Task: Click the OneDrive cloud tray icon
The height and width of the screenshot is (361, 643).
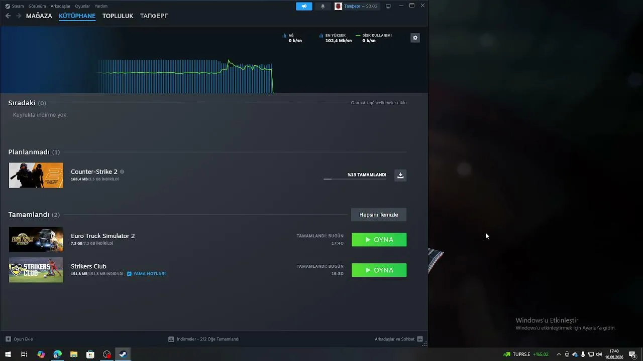Action: [x=575, y=354]
